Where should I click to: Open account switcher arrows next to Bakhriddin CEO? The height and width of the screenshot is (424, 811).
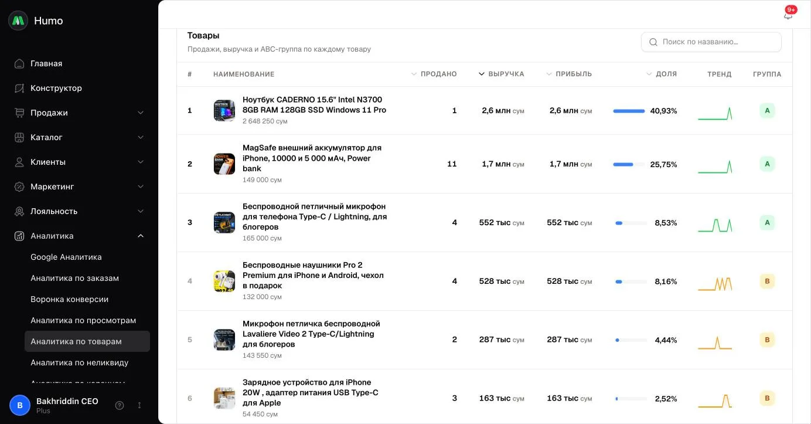139,405
